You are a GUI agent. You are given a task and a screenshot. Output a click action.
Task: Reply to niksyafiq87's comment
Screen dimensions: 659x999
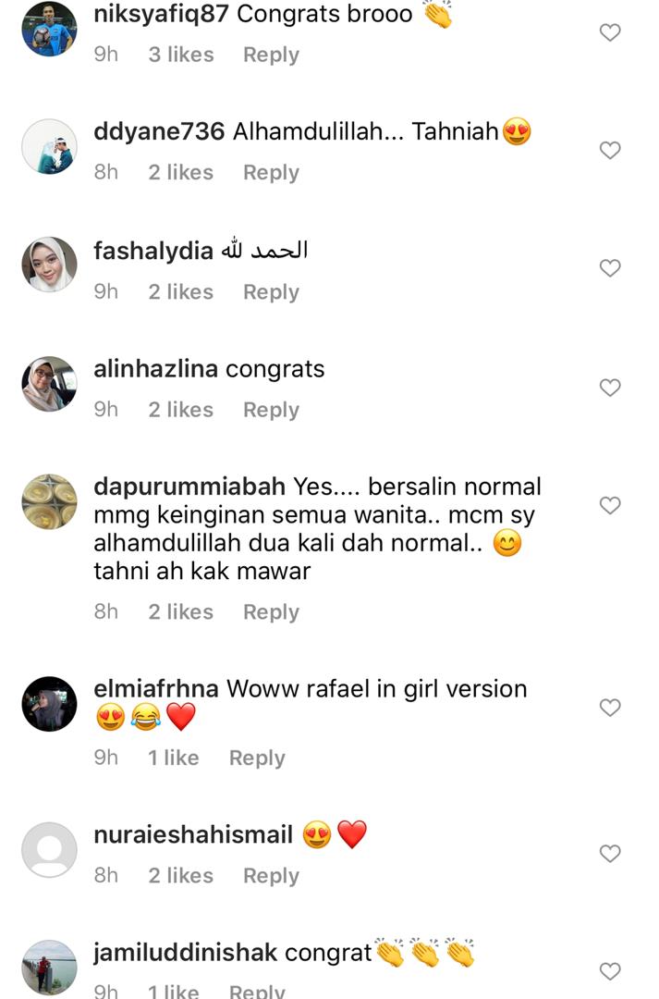[271, 55]
